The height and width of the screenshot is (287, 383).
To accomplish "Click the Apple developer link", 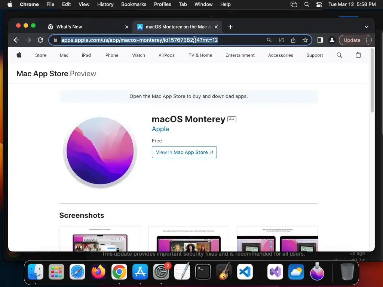I will [160, 129].
